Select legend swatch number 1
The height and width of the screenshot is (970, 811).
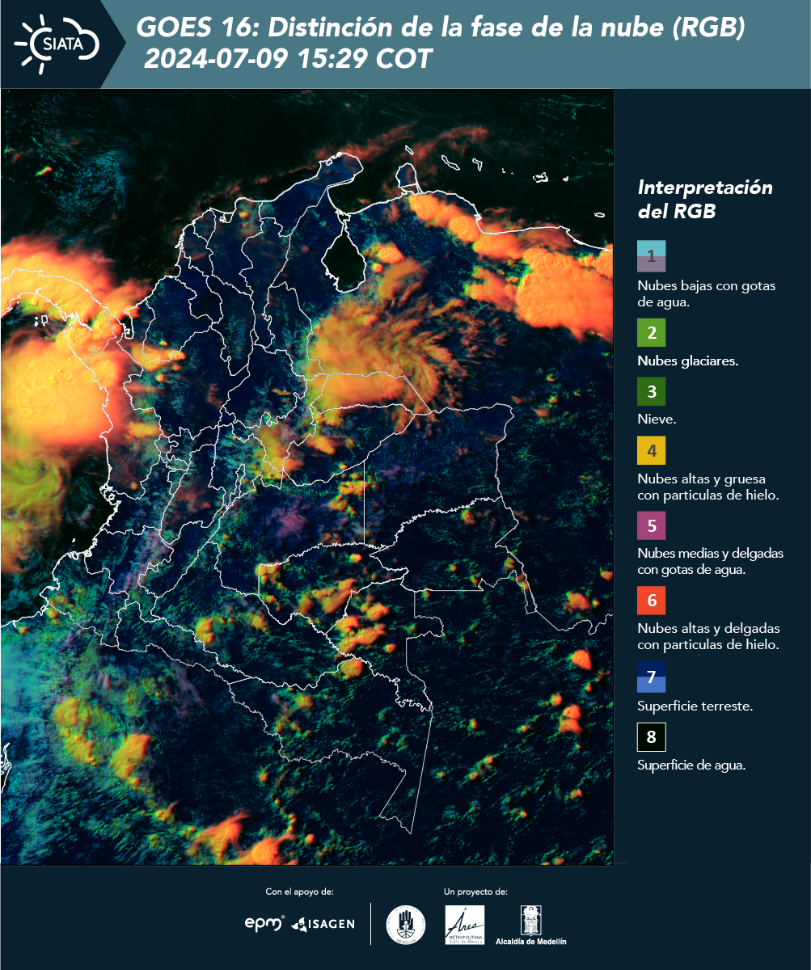651,255
